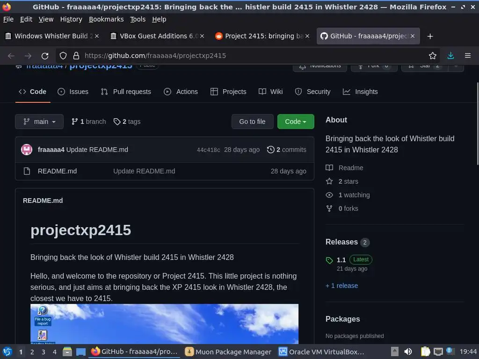
Task: Go back using the back arrow
Action: (11, 56)
